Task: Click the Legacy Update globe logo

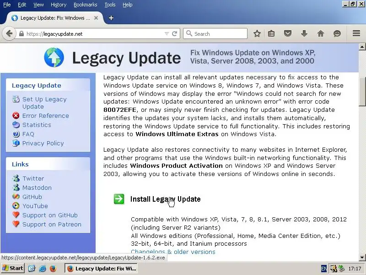Action: point(54,57)
